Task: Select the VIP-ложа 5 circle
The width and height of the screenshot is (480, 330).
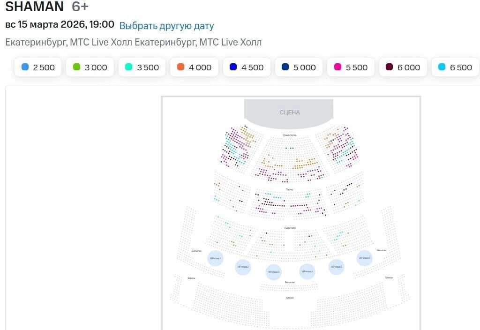Action: [x=337, y=267]
